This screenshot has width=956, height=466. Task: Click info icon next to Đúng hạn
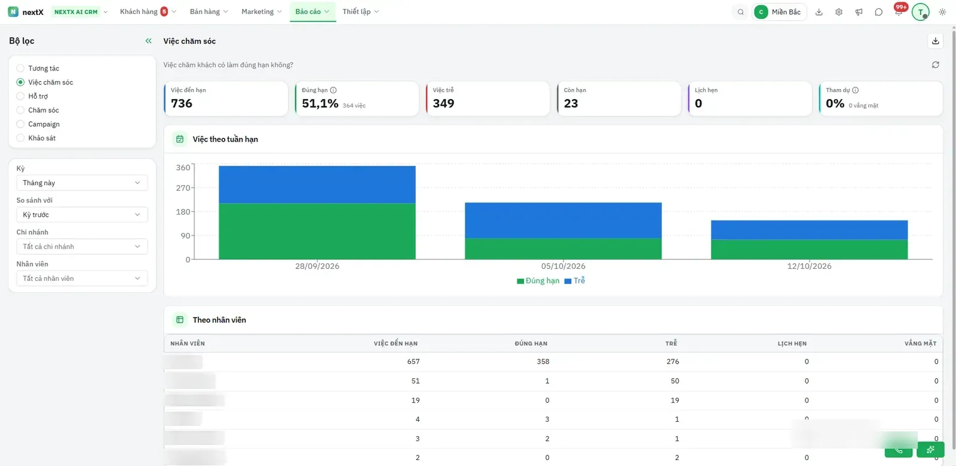(x=333, y=90)
